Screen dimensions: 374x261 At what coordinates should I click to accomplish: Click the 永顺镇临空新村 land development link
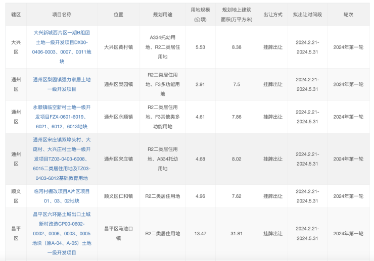(x=62, y=117)
